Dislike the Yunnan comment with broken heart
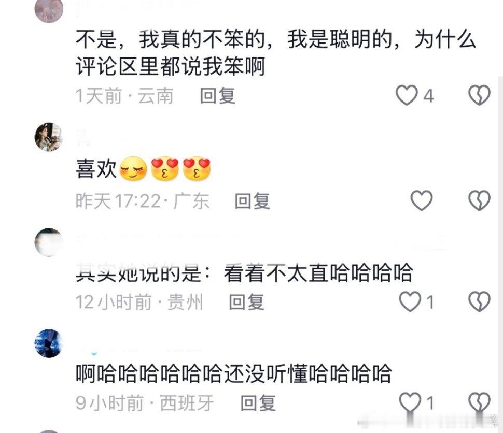 click(479, 95)
